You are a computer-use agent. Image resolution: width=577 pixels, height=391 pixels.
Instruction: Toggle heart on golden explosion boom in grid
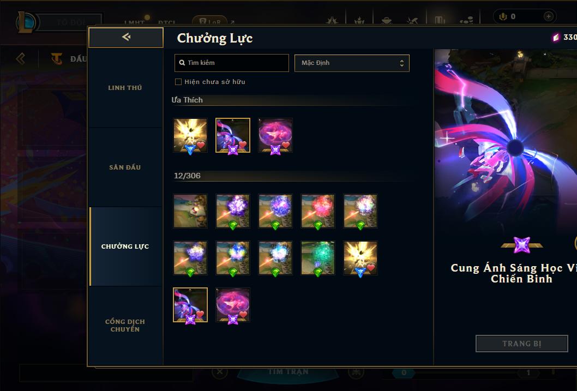coord(370,267)
